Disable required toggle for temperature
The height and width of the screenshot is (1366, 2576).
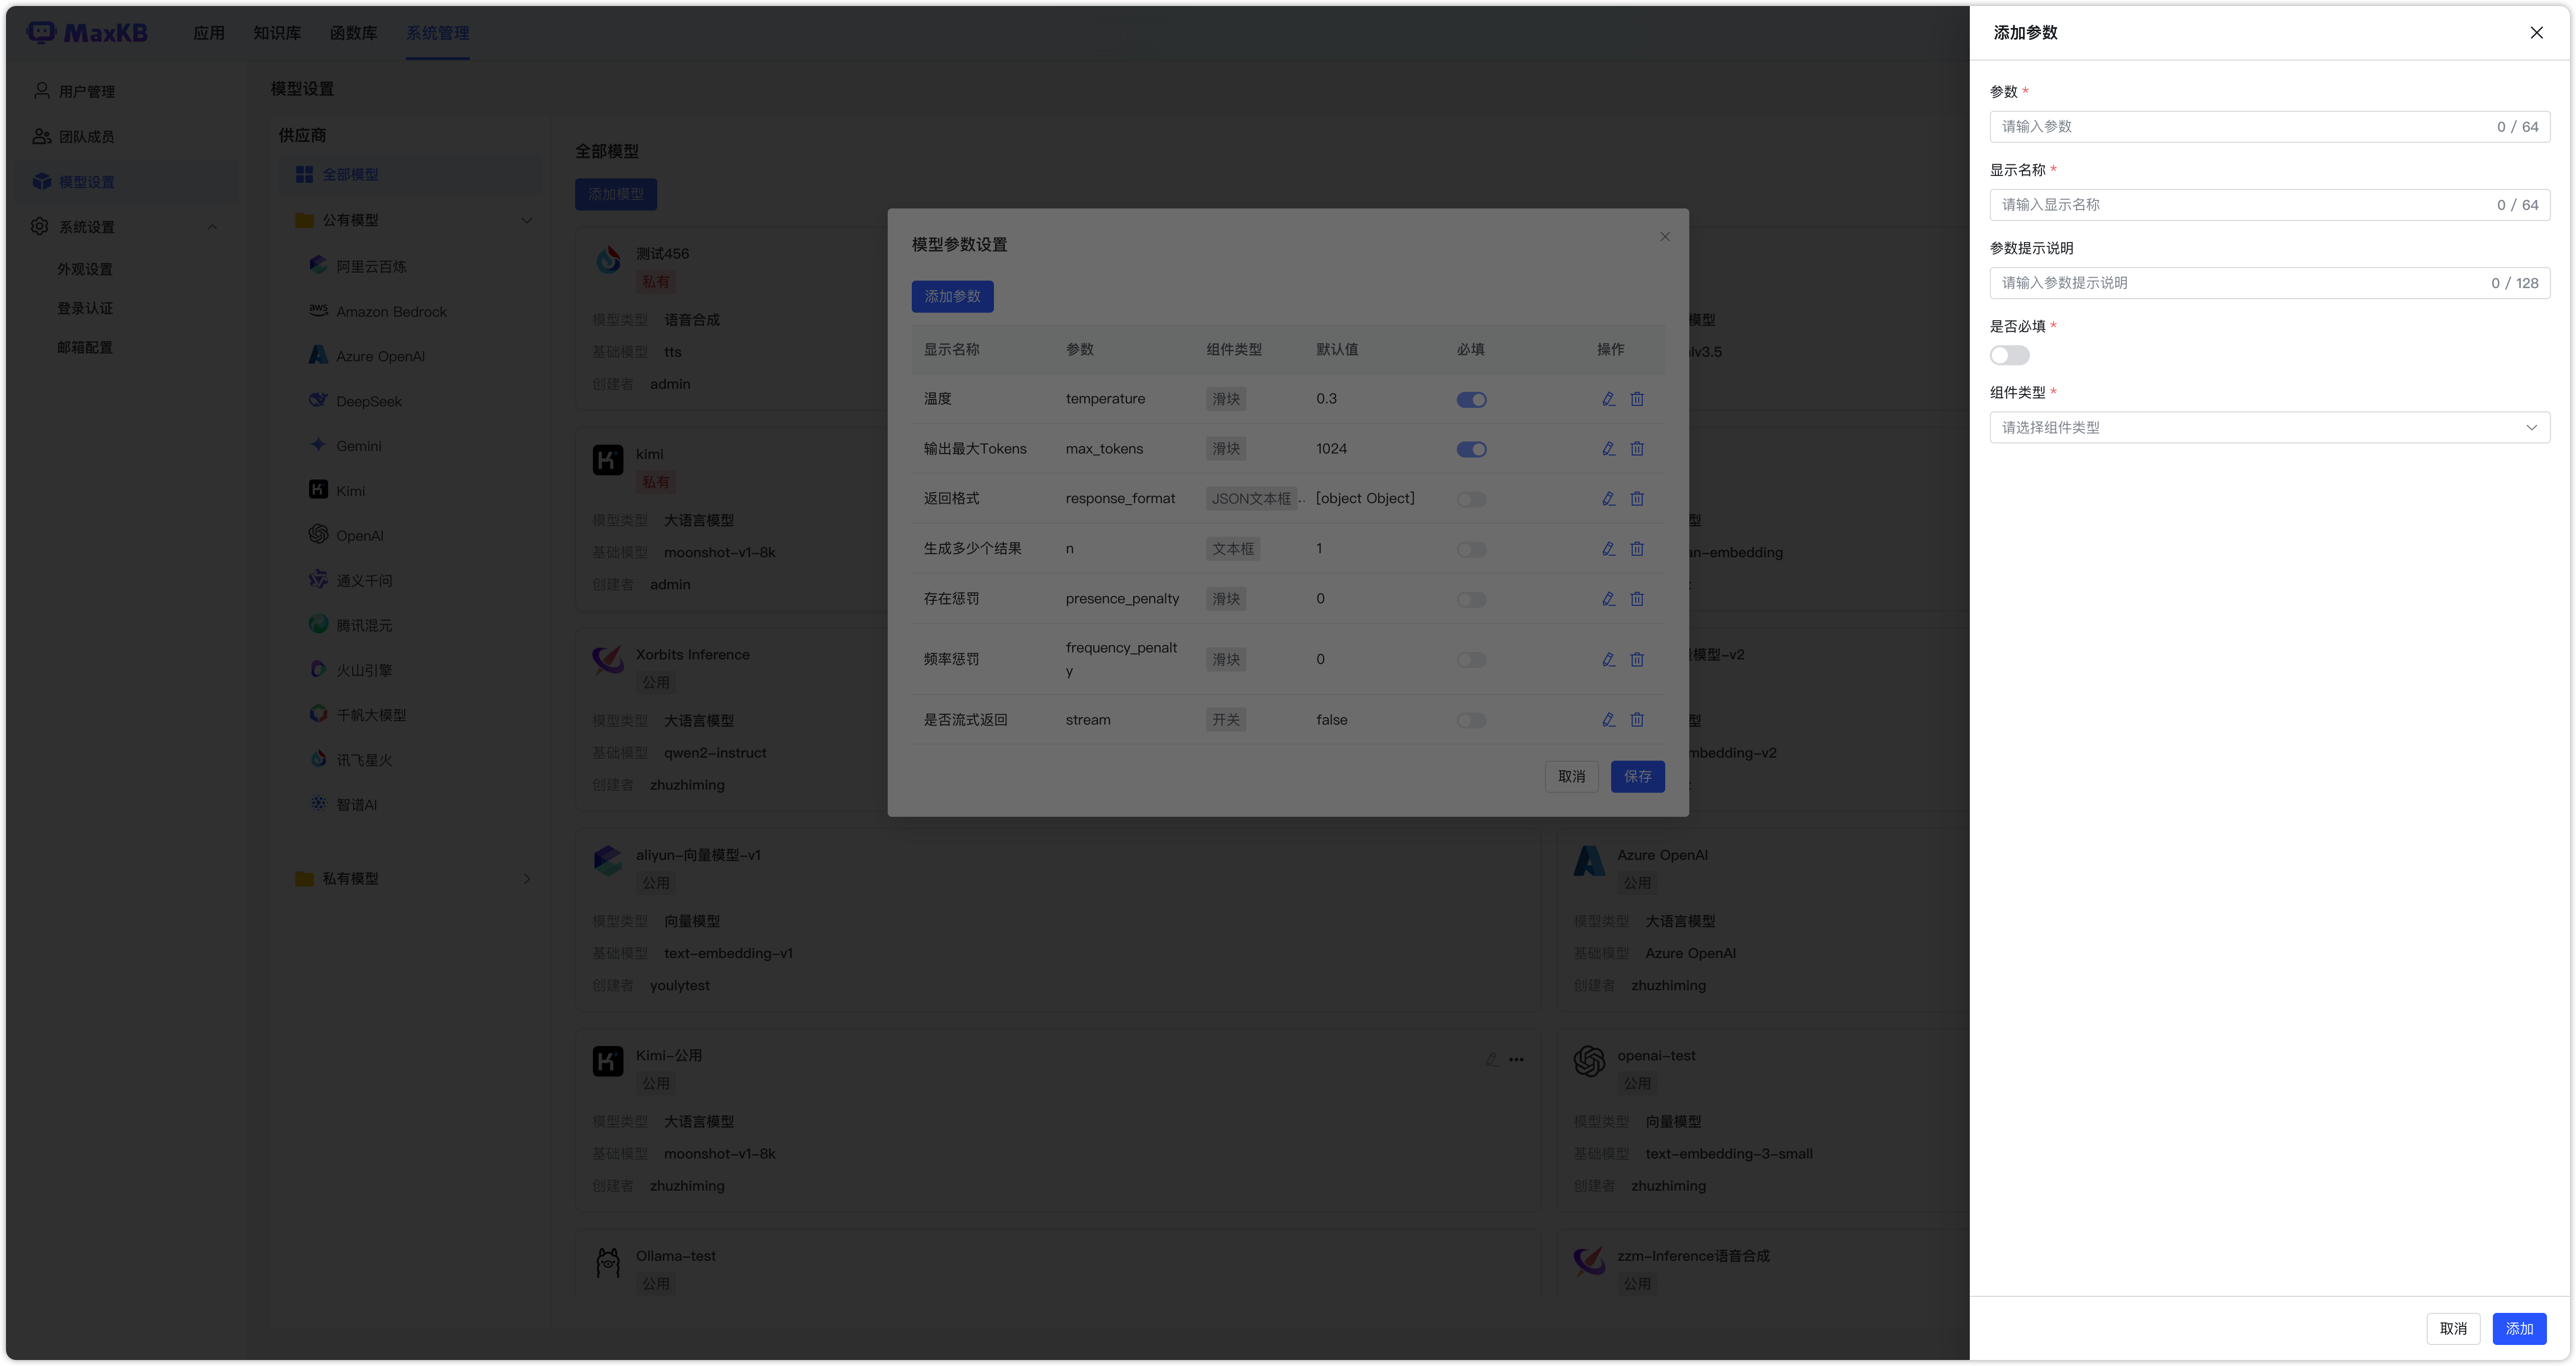1471,400
